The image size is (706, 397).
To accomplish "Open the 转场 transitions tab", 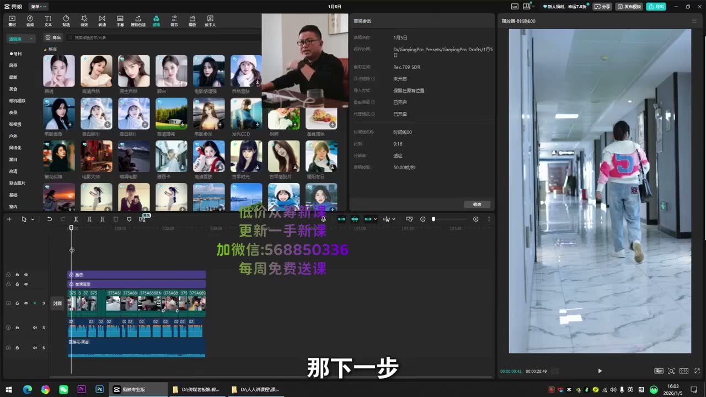I will pyautogui.click(x=102, y=21).
